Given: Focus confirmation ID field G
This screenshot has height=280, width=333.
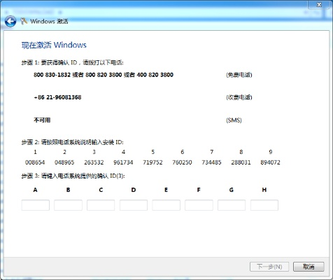Looking at the screenshot, I should pyautogui.click(x=232, y=205).
